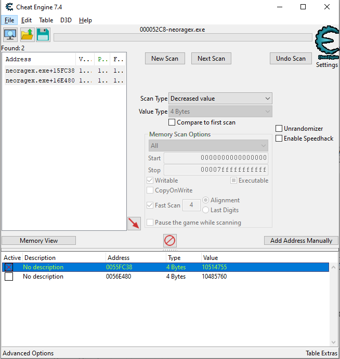This screenshot has width=340, height=359.
Task: Toggle the Unrandomizer checkbox
Action: 279,129
